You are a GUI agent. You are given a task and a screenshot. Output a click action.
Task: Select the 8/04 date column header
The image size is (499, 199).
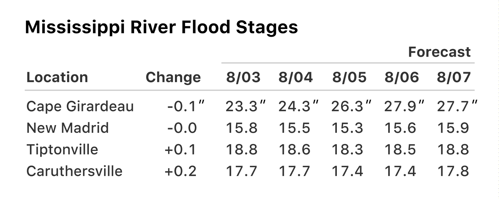295,77
